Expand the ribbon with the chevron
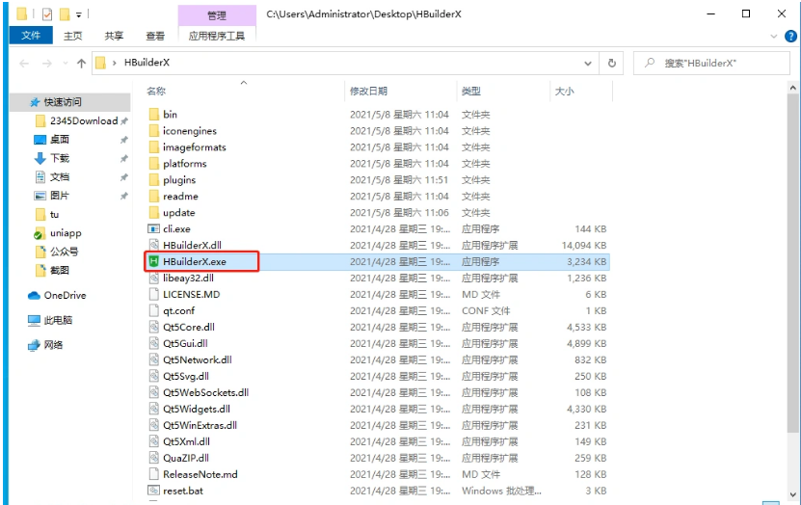 pyautogui.click(x=773, y=37)
